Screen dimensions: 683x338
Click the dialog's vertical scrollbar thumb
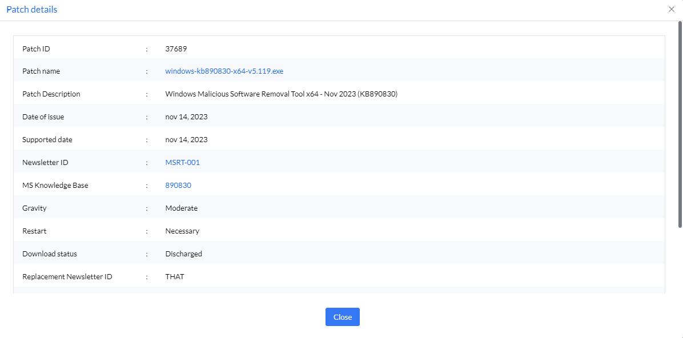[680, 124]
